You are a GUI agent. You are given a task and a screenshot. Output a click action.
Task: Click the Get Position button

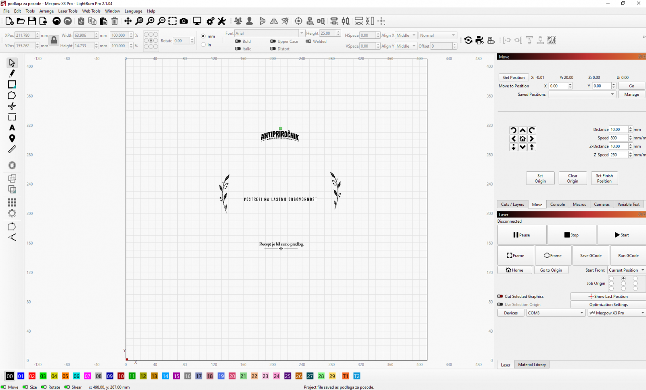pos(514,77)
